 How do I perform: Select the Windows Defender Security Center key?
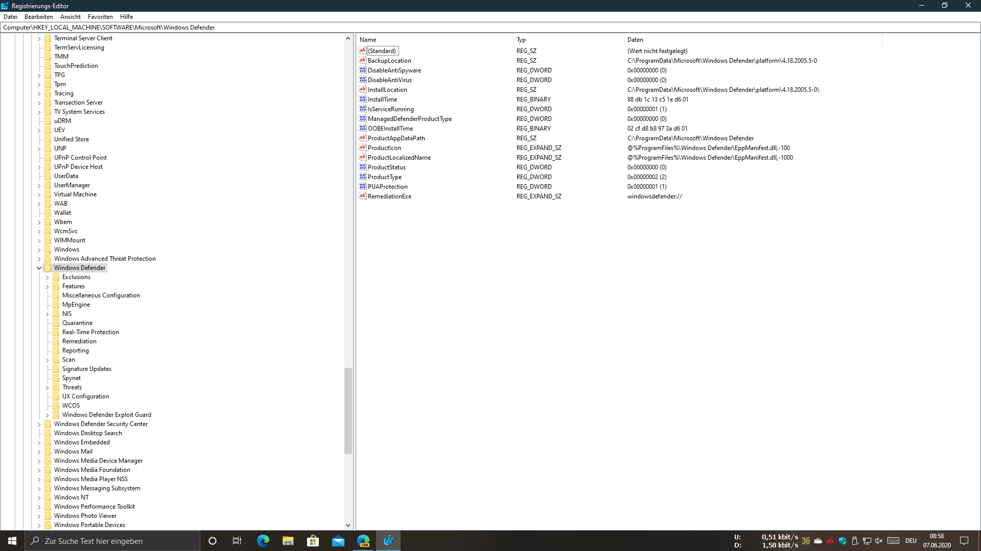pos(101,424)
